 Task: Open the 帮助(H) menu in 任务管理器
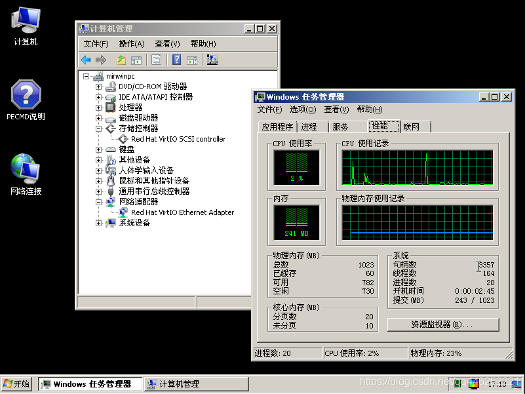click(370, 109)
